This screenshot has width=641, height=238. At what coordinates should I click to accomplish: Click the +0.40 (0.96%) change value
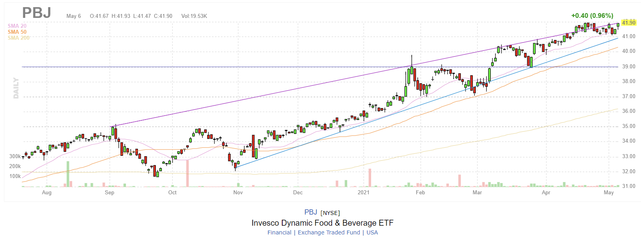coord(592,15)
